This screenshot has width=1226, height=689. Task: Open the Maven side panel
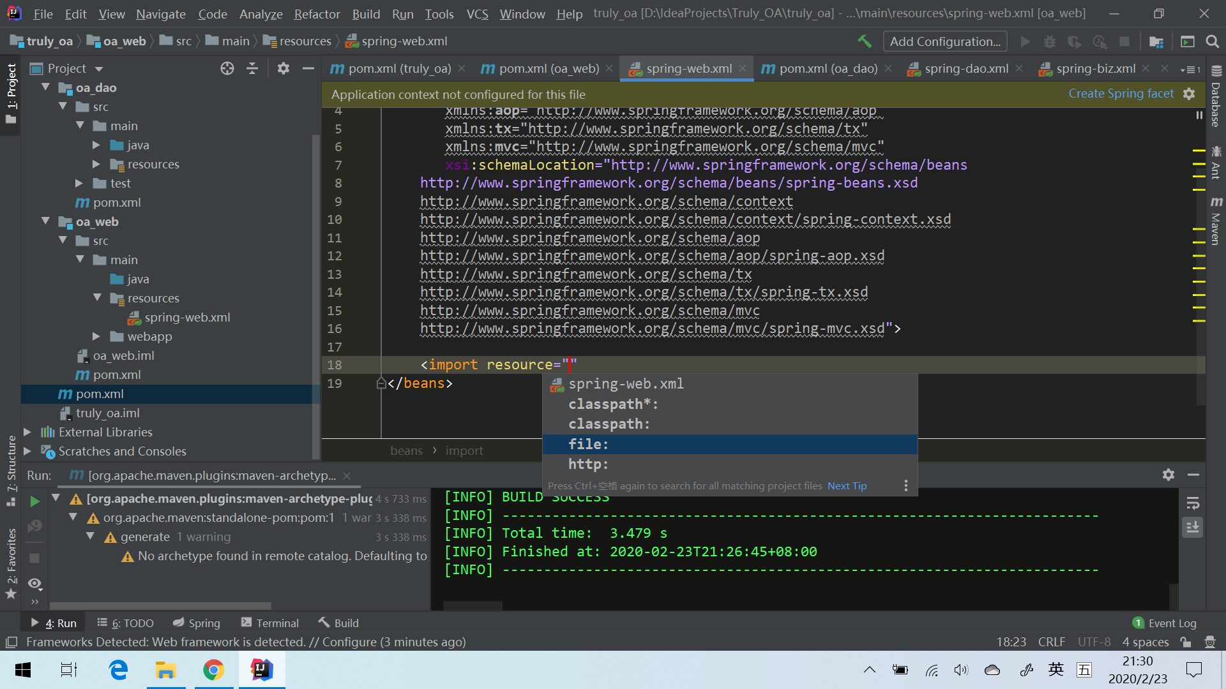(x=1216, y=220)
